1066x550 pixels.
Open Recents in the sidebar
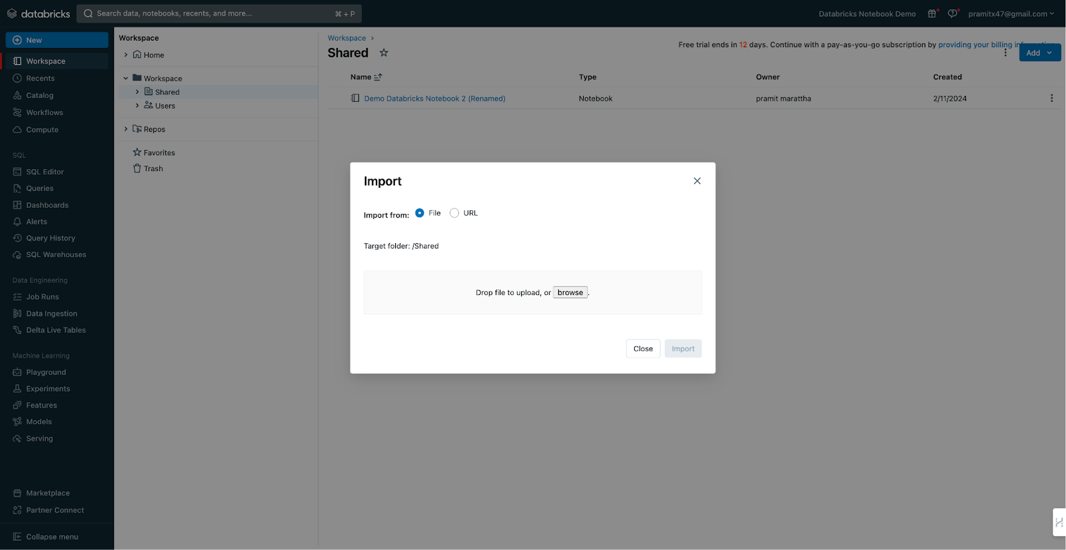pos(40,79)
